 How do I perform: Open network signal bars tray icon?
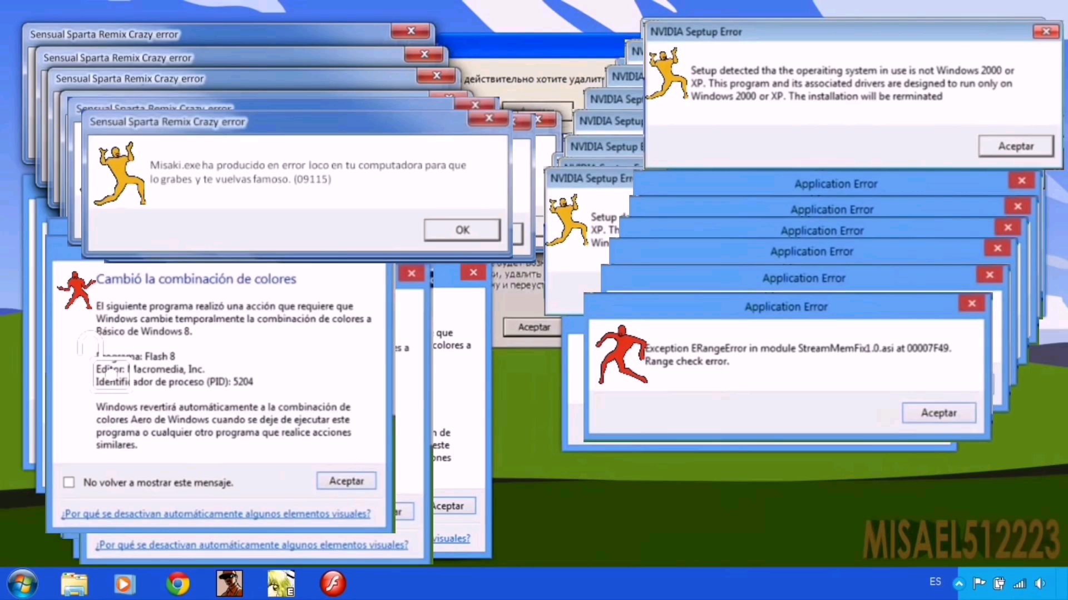1020,583
